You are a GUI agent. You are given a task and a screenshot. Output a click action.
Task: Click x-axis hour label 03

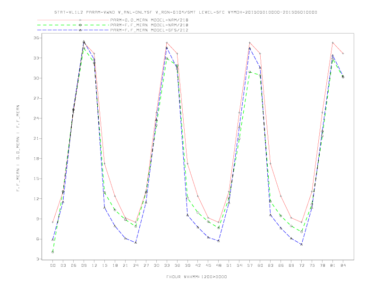63,265
